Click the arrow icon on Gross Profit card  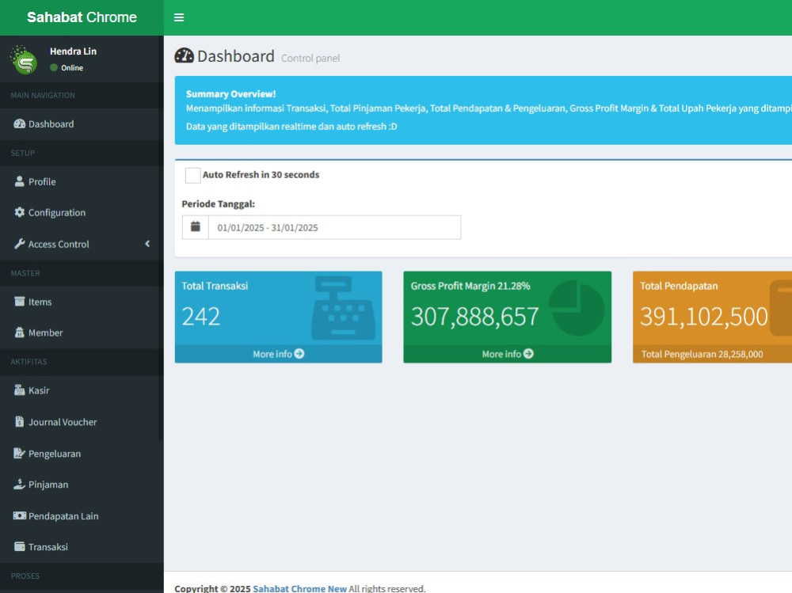click(x=528, y=354)
